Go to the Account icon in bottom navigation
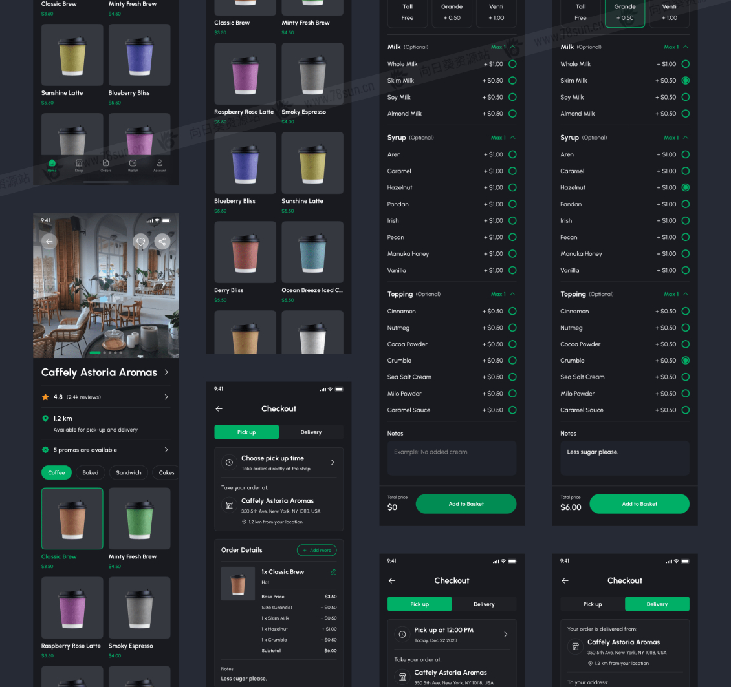This screenshot has height=687, width=731. 160,165
